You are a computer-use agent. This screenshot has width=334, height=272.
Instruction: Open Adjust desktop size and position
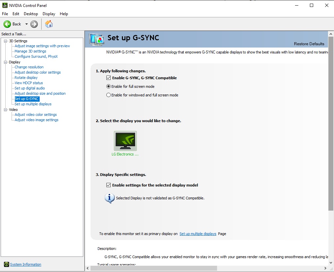pyautogui.click(x=40, y=93)
